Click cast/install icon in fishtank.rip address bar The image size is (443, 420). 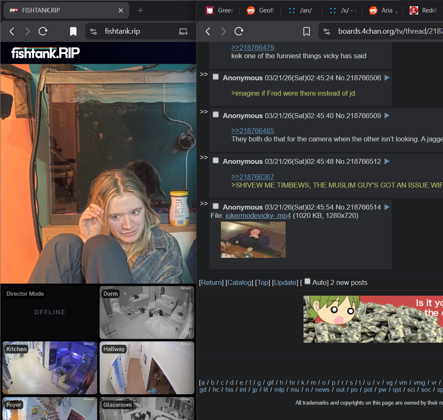tap(184, 32)
